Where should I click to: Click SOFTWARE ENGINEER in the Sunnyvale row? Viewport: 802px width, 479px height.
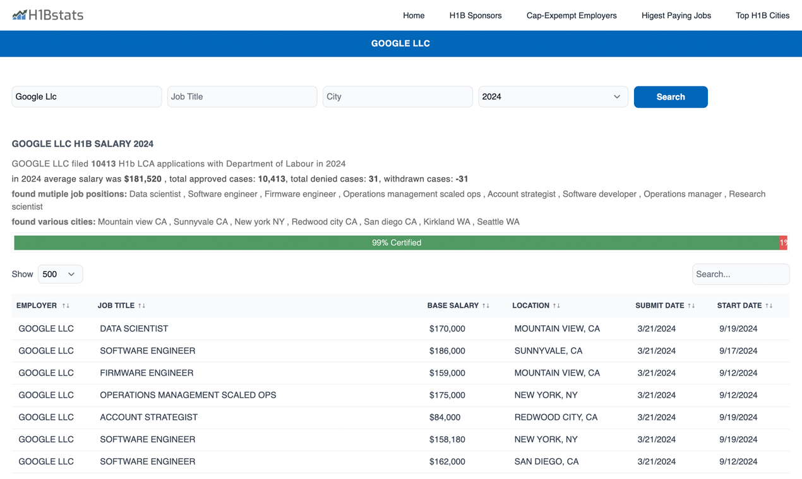pyautogui.click(x=148, y=351)
